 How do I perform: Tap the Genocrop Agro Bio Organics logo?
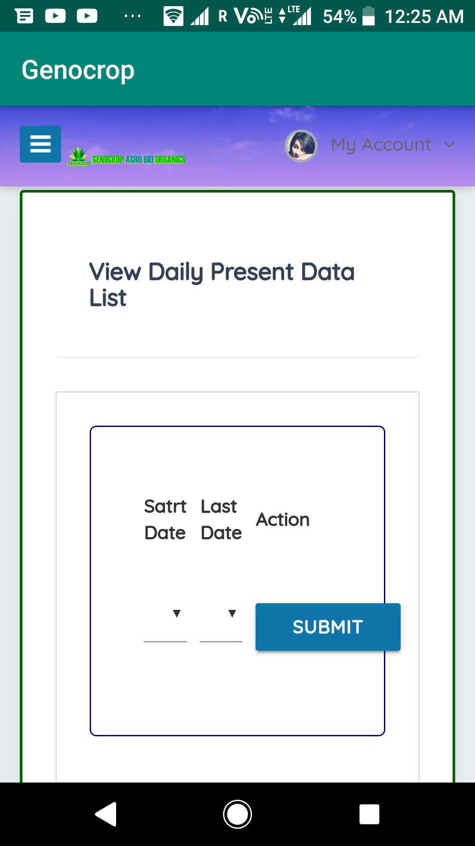(x=126, y=157)
